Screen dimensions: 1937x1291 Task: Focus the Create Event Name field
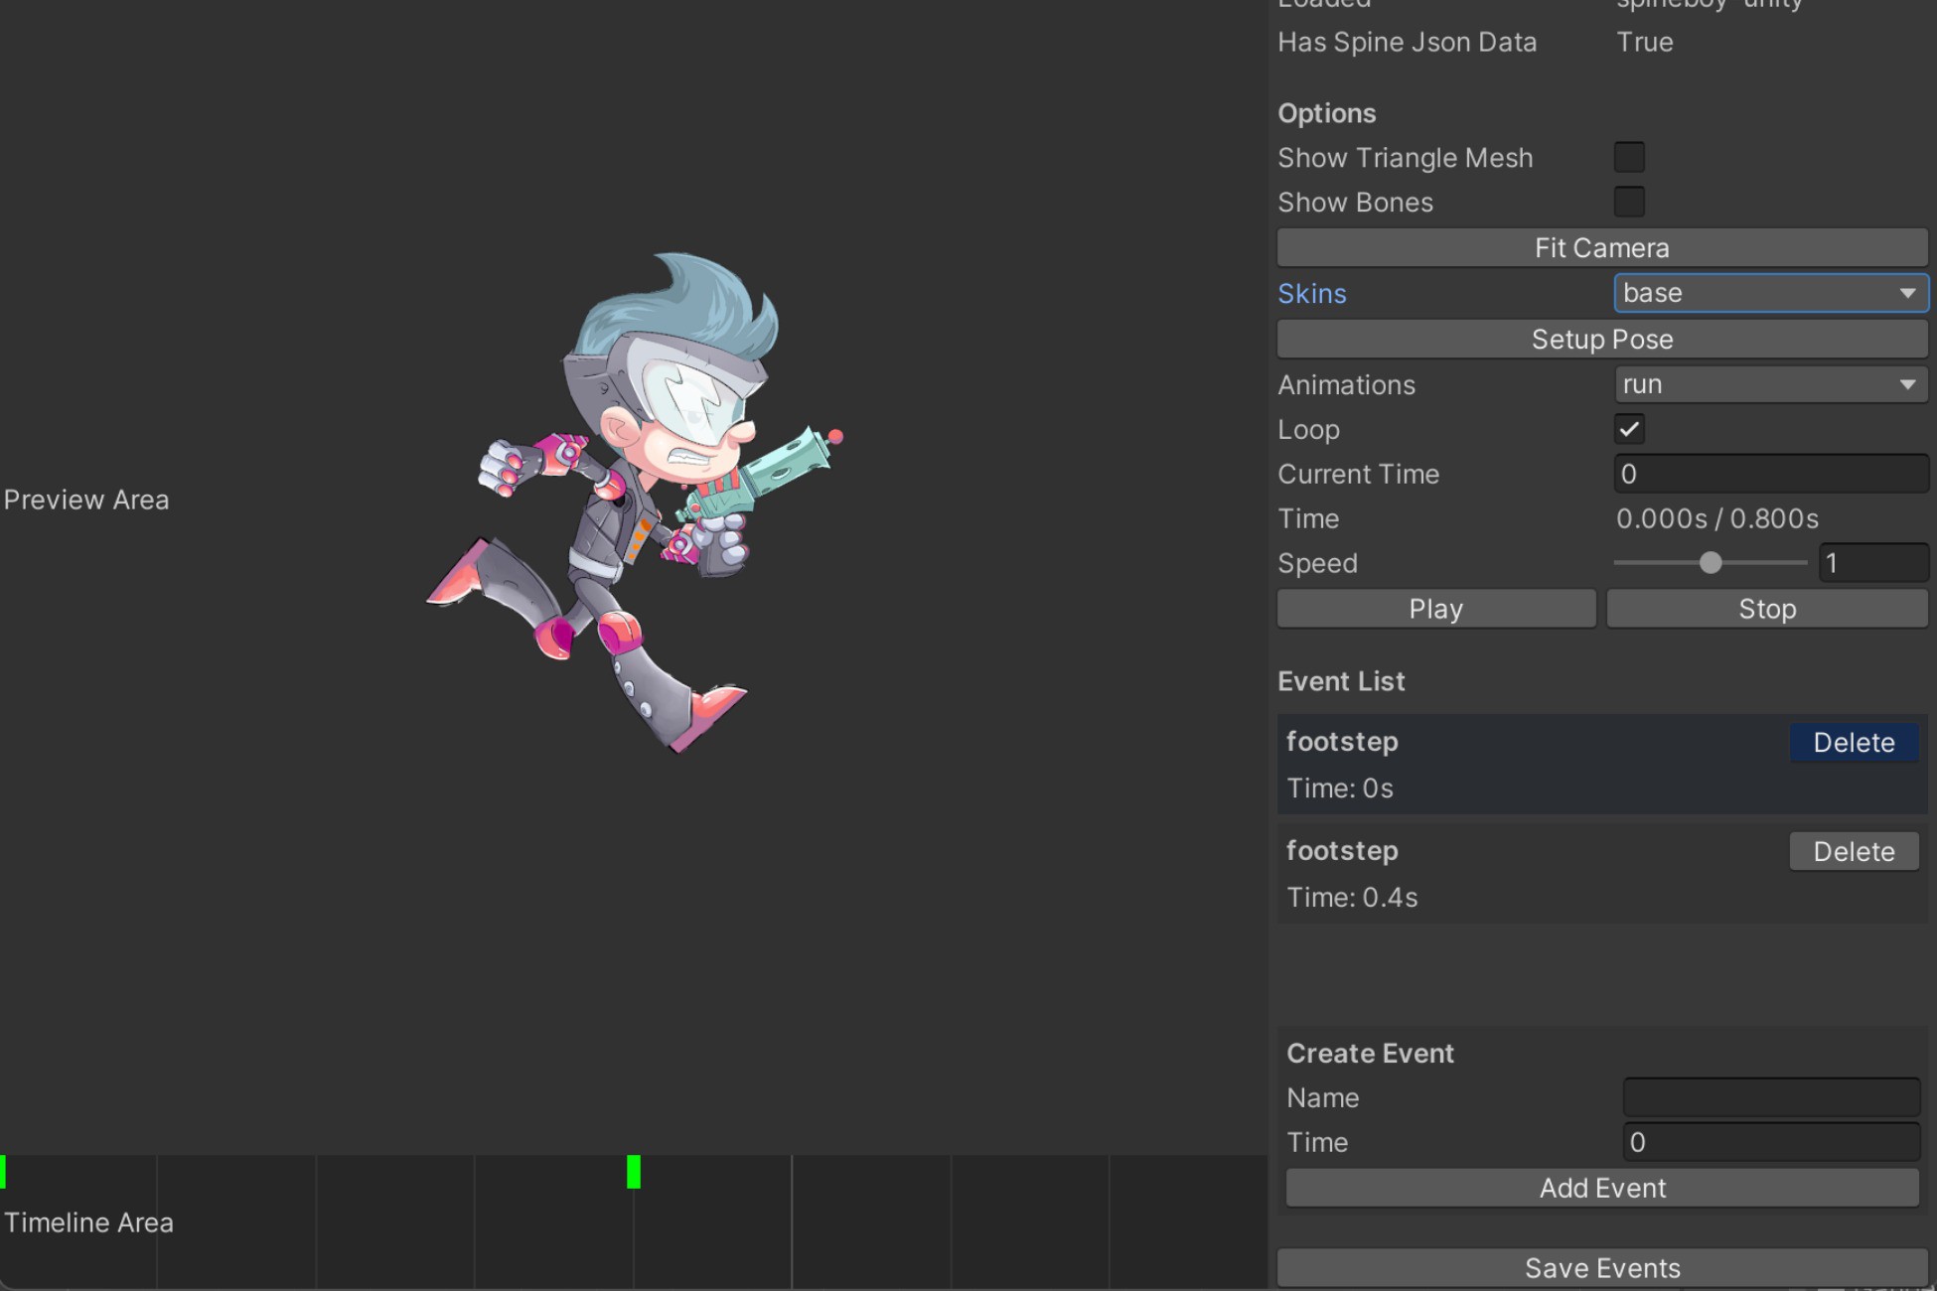[x=1771, y=1097]
